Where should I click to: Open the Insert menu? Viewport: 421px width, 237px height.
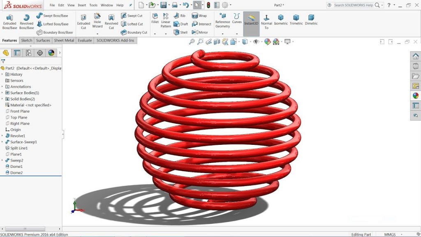pyautogui.click(x=82, y=5)
